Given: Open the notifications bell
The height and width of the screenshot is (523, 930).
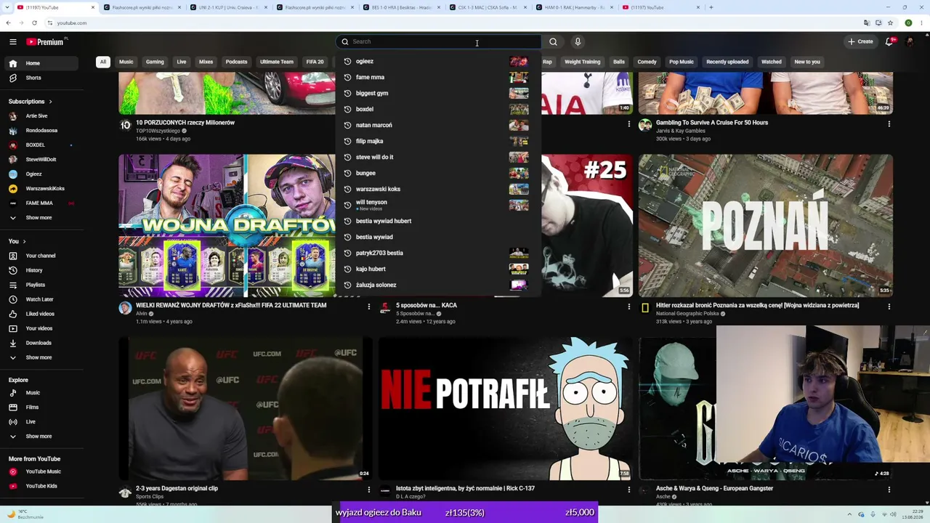Looking at the screenshot, I should click(x=889, y=41).
